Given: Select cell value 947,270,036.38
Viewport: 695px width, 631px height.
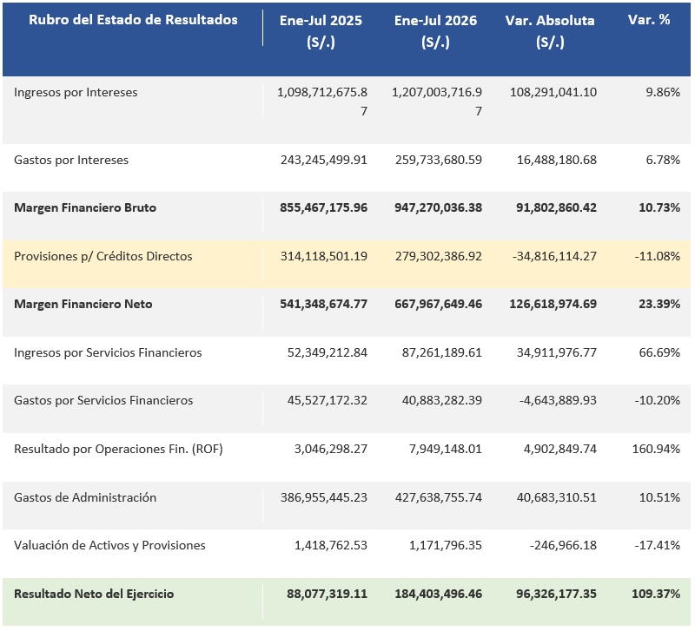Looking at the screenshot, I should [x=439, y=207].
